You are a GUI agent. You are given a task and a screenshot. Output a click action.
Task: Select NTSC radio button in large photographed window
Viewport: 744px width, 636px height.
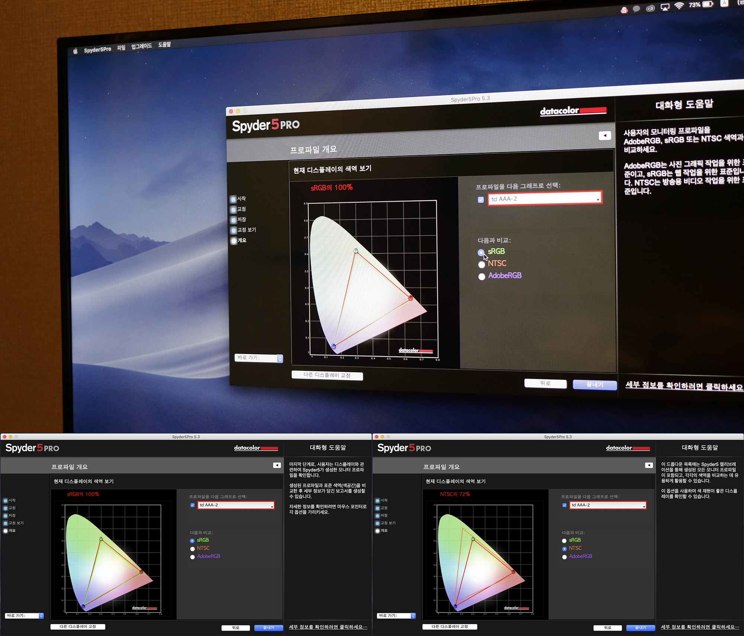pos(482,264)
